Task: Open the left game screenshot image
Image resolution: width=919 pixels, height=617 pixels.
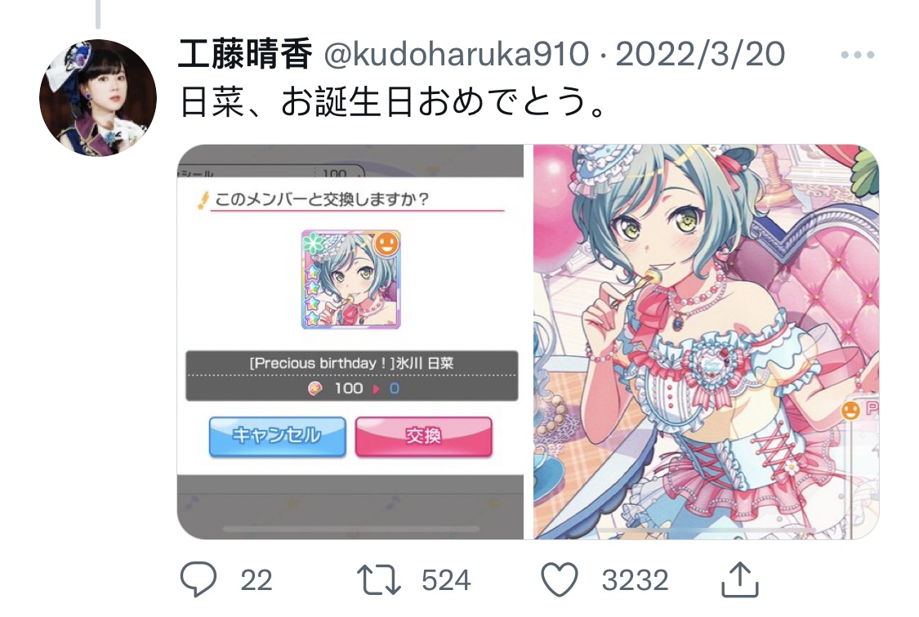Action: 350,342
